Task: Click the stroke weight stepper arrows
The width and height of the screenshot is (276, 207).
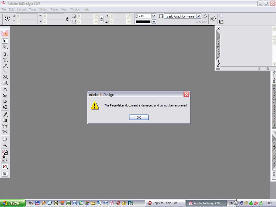Action: point(136,16)
